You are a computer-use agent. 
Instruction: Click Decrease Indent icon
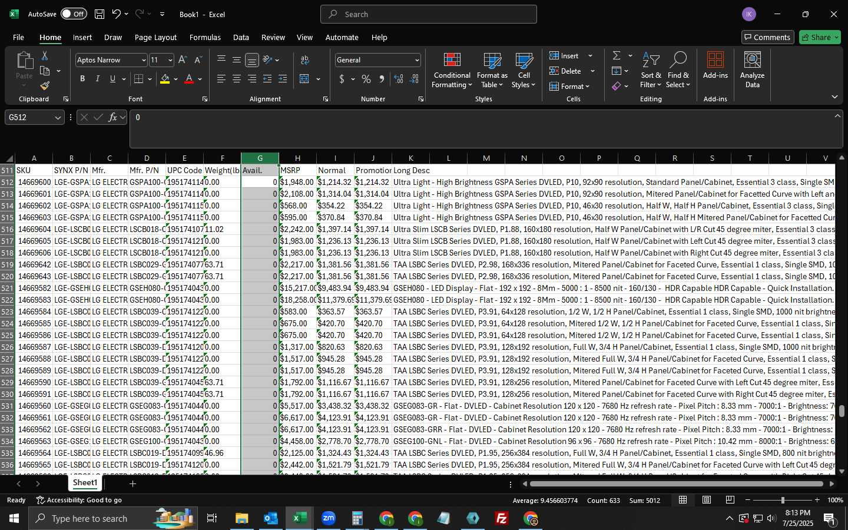click(267, 79)
